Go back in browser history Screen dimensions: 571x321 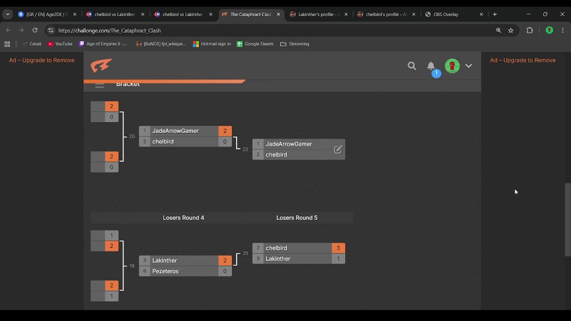pos(8,30)
